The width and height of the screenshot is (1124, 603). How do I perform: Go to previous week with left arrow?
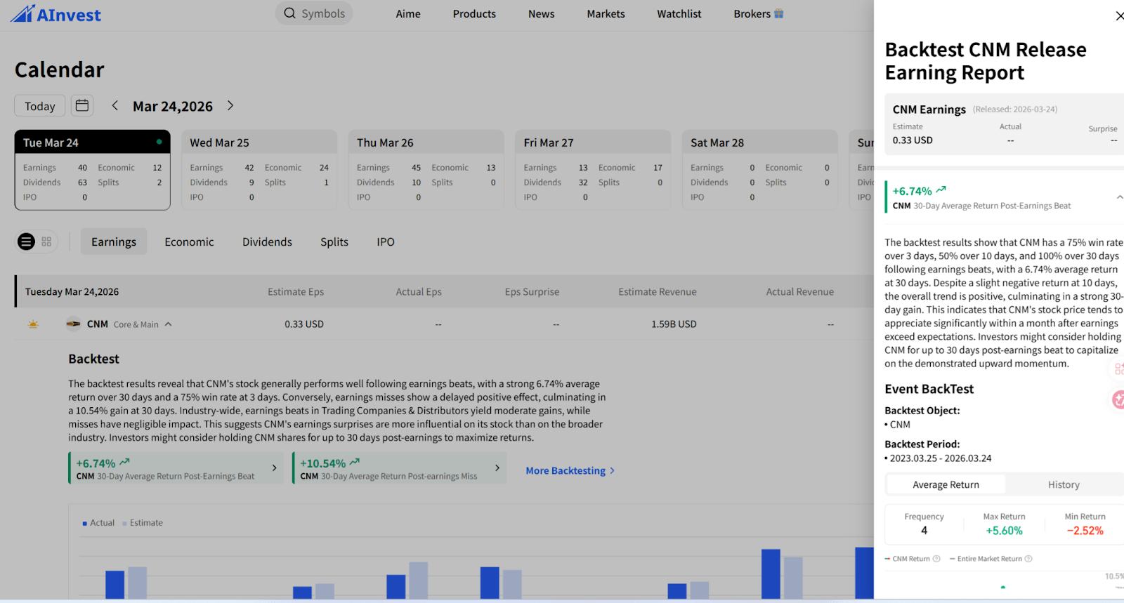pos(115,106)
